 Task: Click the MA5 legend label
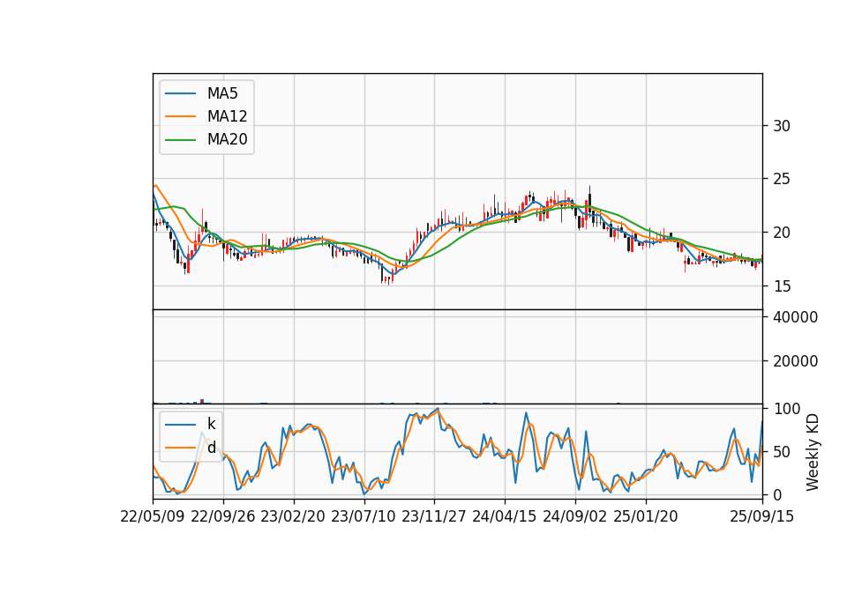pos(222,93)
